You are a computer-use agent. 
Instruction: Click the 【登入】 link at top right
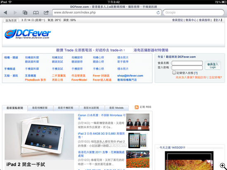pos(218,20)
